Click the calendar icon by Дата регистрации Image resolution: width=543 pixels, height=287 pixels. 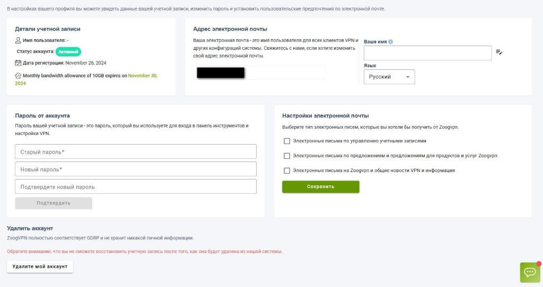[18, 63]
